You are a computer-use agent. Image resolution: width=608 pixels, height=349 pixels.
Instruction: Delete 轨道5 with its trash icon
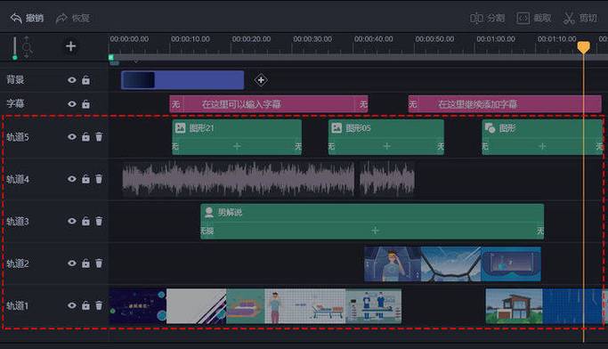click(x=99, y=137)
